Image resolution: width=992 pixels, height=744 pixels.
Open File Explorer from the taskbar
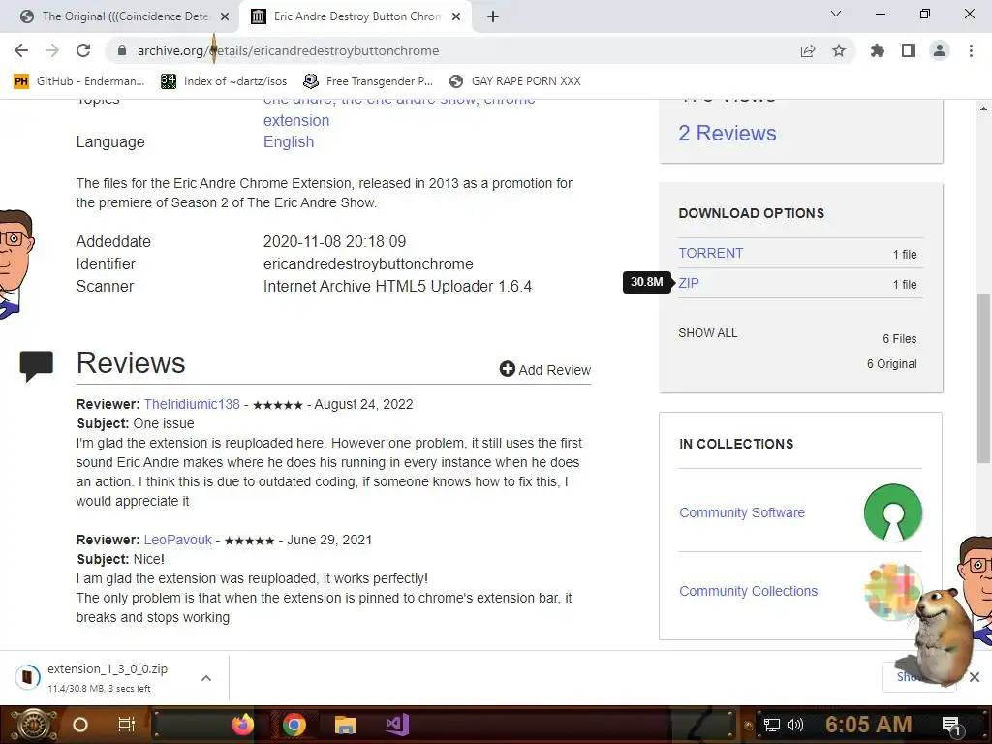coord(346,725)
